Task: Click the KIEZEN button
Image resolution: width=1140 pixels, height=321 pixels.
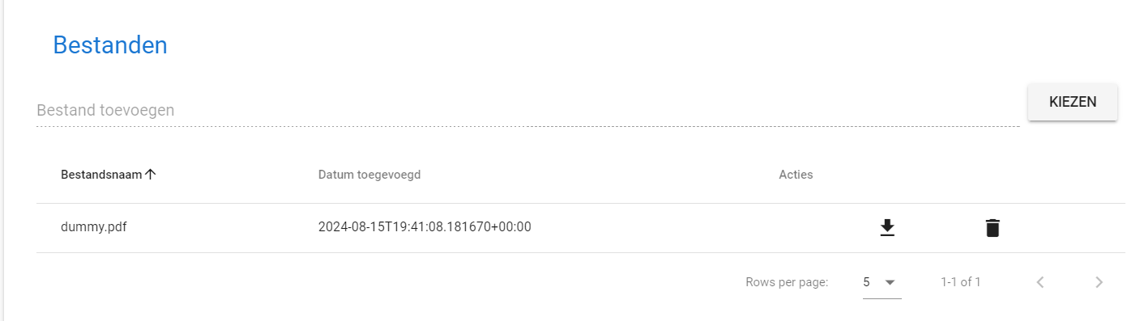Action: coord(1073,102)
